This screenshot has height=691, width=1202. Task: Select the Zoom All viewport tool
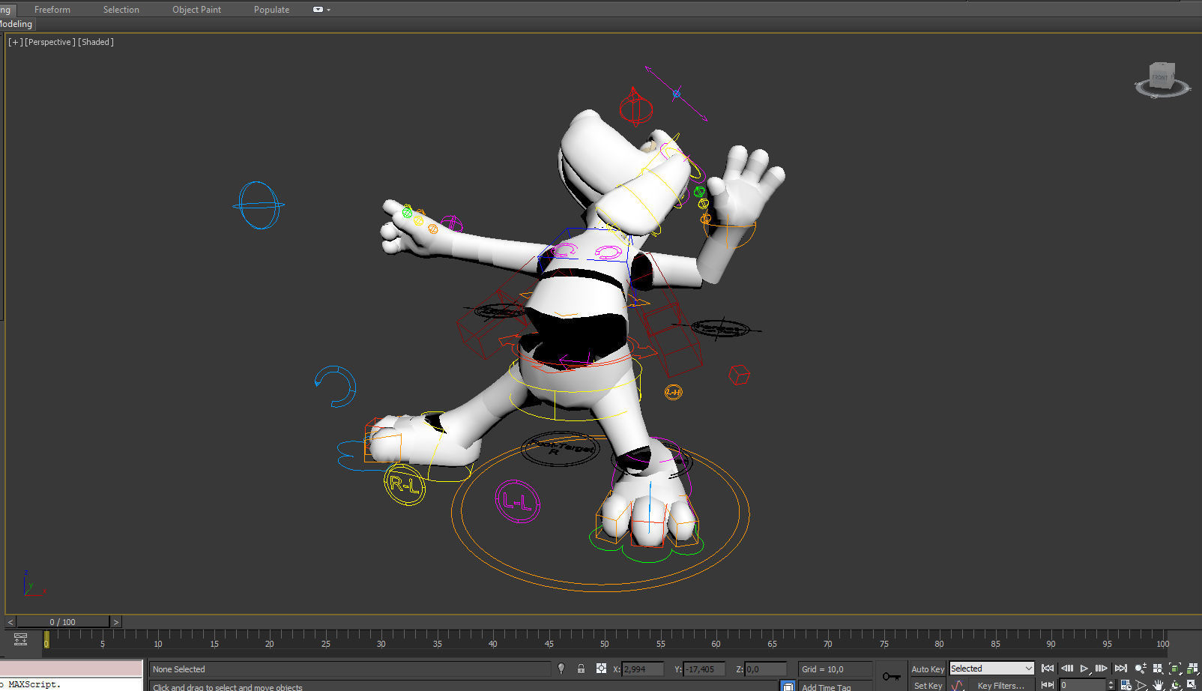point(1159,669)
